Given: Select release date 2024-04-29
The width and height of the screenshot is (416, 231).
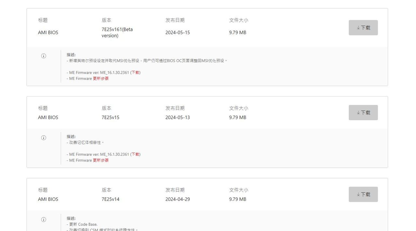Looking at the screenshot, I should pyautogui.click(x=177, y=199).
